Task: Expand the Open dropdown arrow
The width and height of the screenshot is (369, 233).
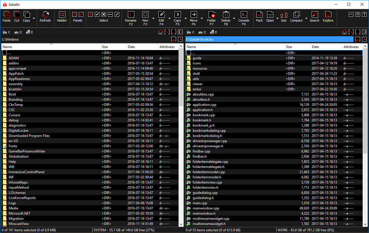Action: pyautogui.click(x=277, y=18)
